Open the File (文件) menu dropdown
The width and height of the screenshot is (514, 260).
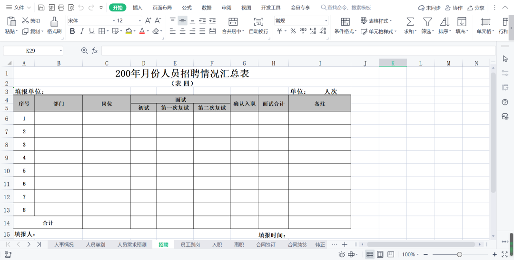pyautogui.click(x=19, y=8)
